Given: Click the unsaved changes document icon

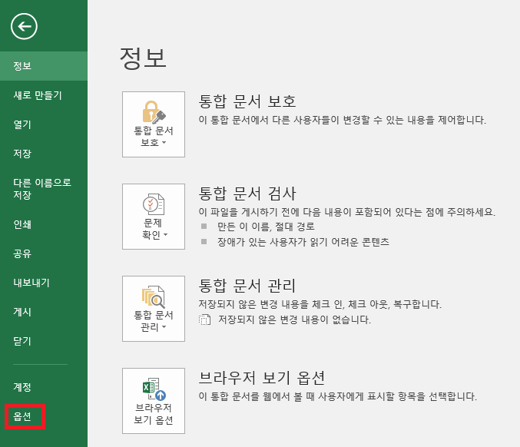Looking at the screenshot, I should point(204,320).
